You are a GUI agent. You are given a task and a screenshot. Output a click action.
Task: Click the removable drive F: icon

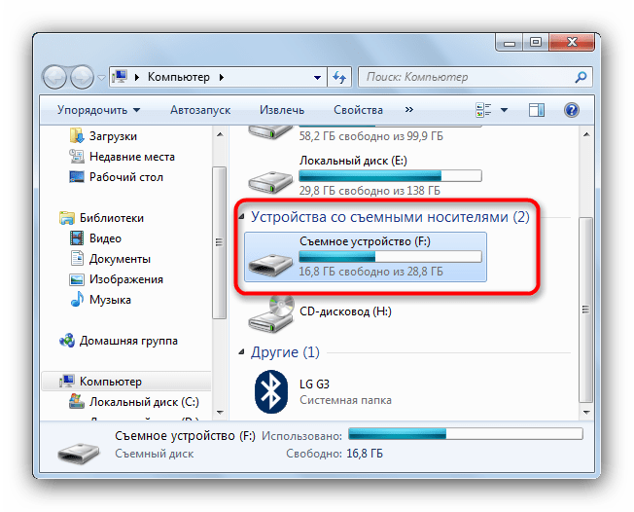click(x=270, y=265)
